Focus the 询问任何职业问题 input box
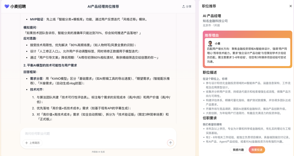 tap(98, 133)
